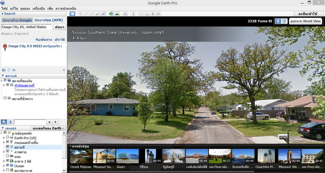Open the planet switcher toolbar icon

point(125,14)
